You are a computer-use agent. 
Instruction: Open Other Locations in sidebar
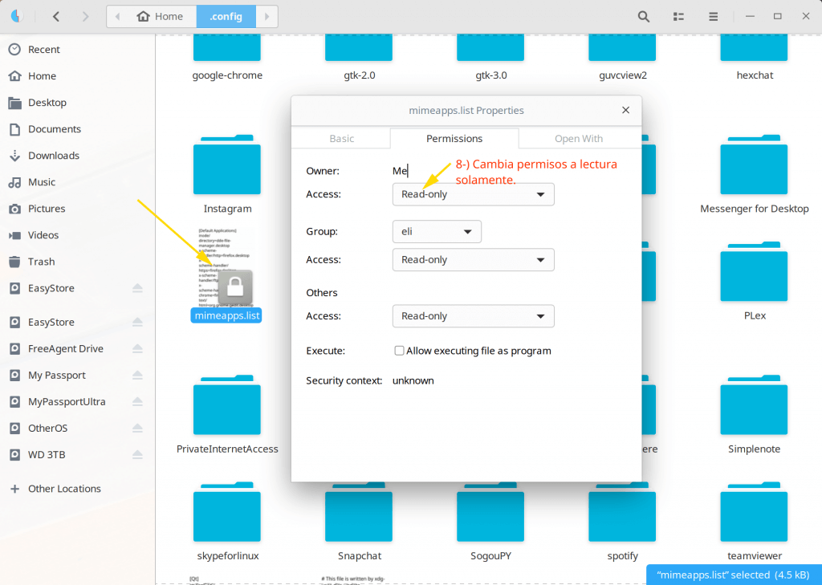pos(64,489)
